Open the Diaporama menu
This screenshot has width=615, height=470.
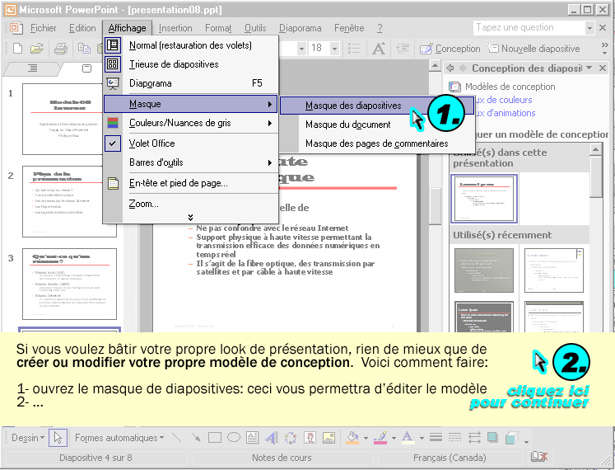pos(300,28)
